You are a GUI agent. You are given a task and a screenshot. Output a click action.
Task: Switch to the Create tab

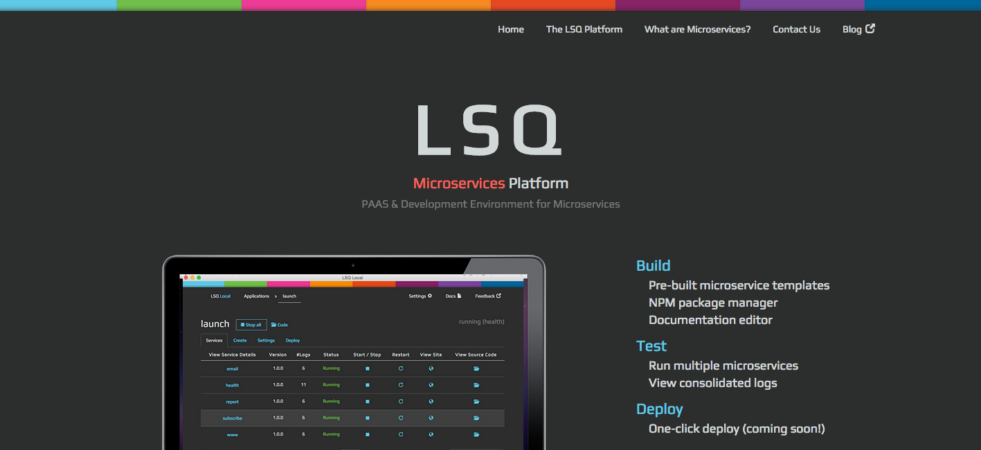pos(240,341)
